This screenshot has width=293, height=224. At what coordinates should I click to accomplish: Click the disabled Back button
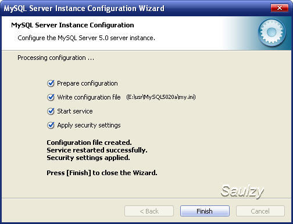click(149, 211)
